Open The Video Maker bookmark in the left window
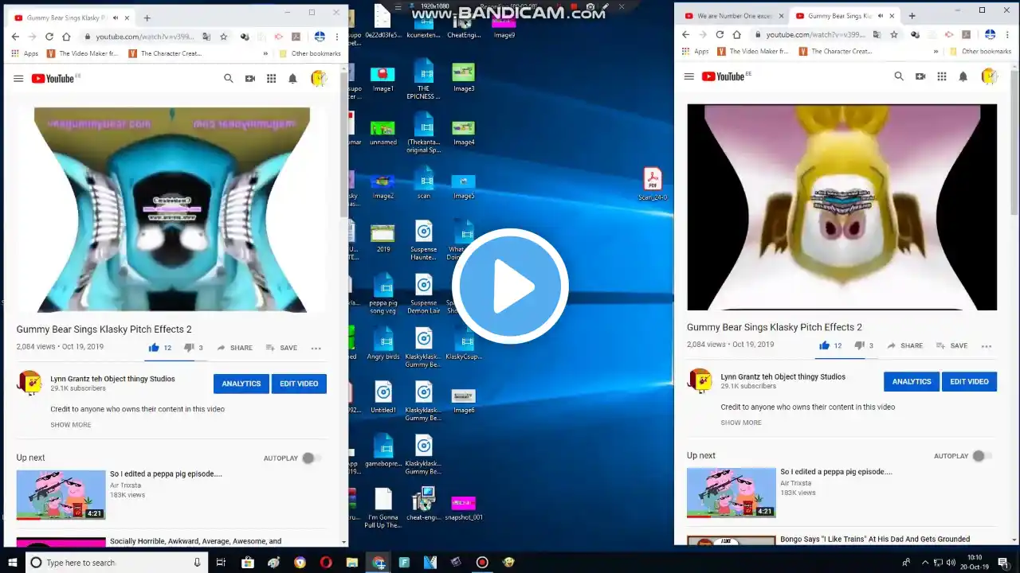 click(x=83, y=53)
